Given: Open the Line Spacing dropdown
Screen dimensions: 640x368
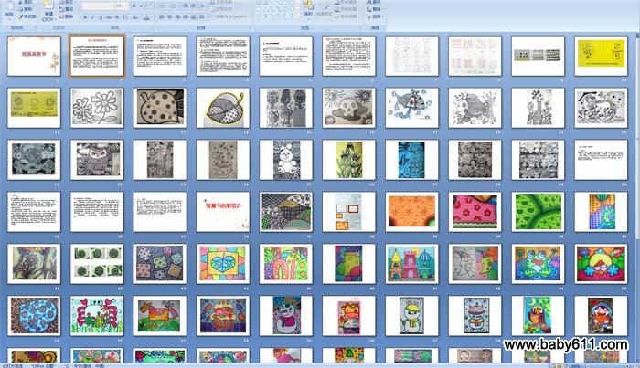Looking at the screenshot, I should tap(202, 5).
